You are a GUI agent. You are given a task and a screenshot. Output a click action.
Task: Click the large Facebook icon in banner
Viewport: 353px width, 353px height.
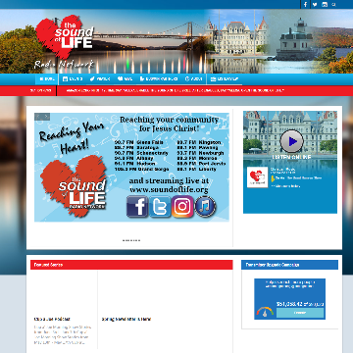coord(137,206)
